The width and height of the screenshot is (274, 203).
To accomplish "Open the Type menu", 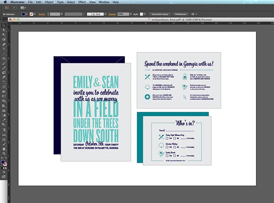I will pyautogui.click(x=60, y=2).
